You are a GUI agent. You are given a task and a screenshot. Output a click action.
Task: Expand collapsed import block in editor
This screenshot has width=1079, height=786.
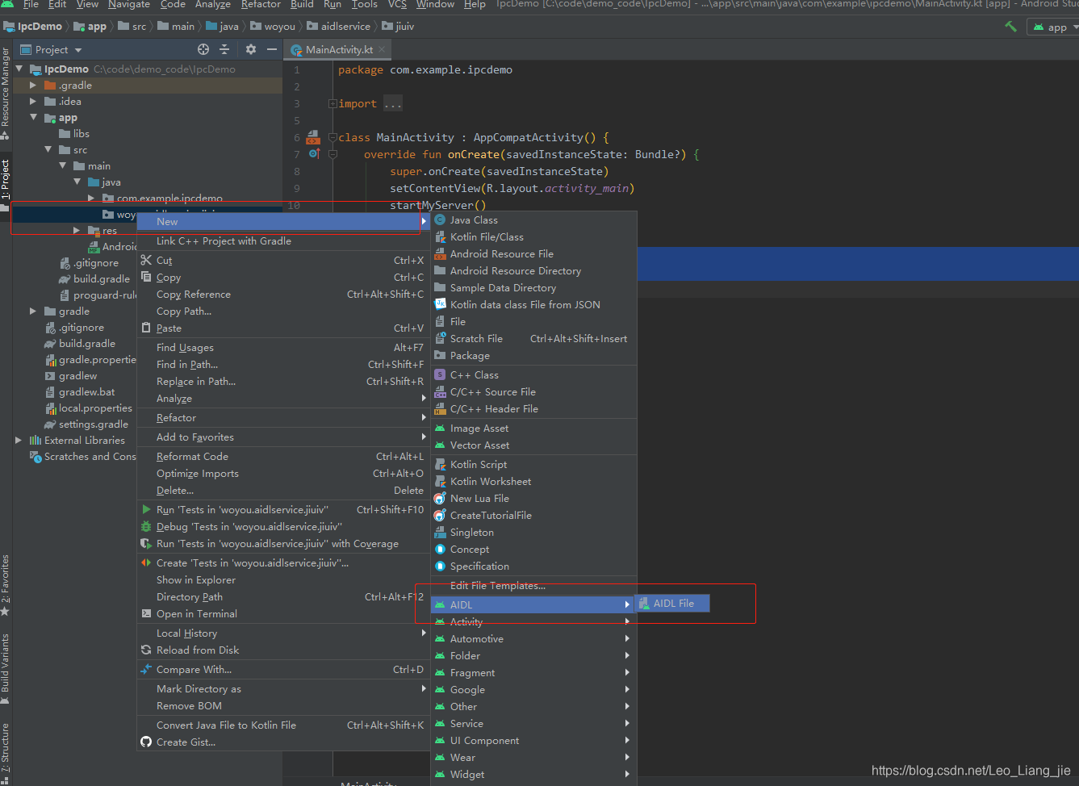332,103
